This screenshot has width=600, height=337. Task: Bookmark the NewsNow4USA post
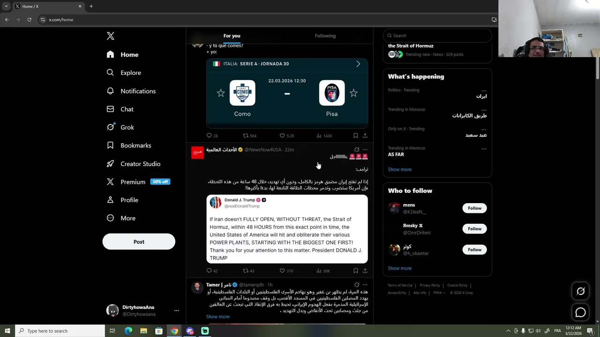[x=356, y=271]
